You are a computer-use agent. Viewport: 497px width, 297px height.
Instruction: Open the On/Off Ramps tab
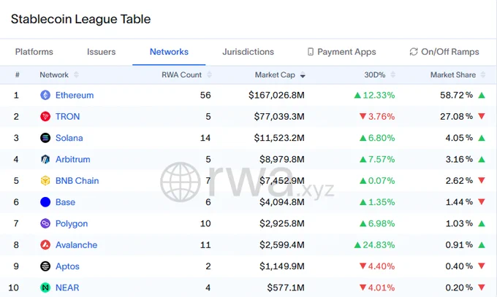(444, 52)
